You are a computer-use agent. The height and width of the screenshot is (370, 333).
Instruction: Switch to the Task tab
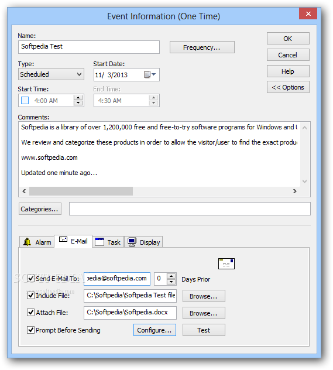click(x=108, y=242)
